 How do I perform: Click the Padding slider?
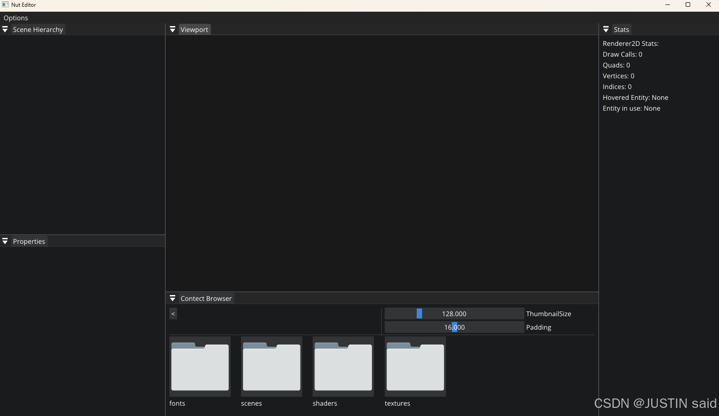click(x=454, y=327)
